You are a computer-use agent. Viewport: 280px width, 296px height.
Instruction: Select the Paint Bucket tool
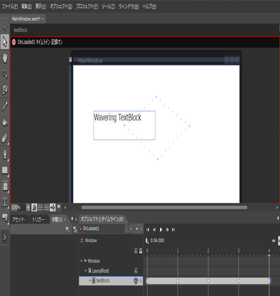[x=5, y=121]
